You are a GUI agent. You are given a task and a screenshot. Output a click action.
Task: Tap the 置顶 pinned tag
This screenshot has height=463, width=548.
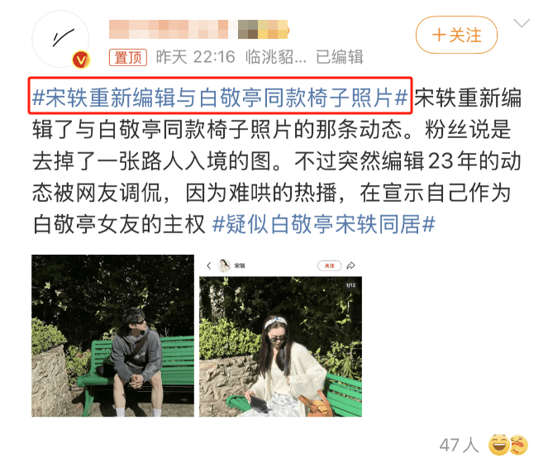pos(128,57)
